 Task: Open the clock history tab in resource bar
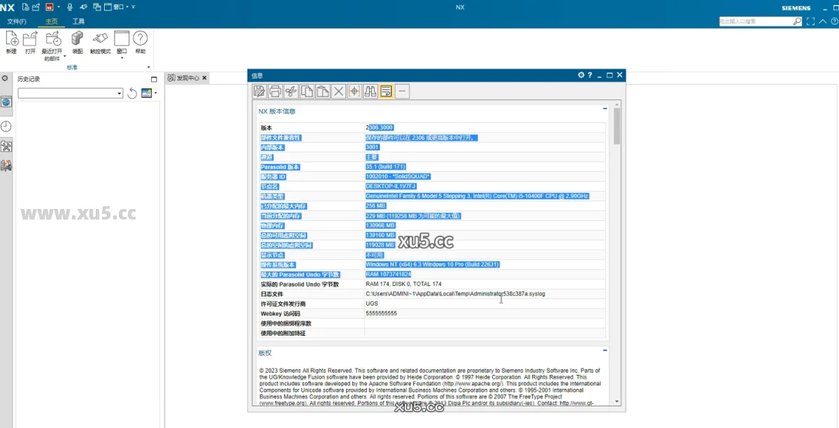[x=6, y=127]
